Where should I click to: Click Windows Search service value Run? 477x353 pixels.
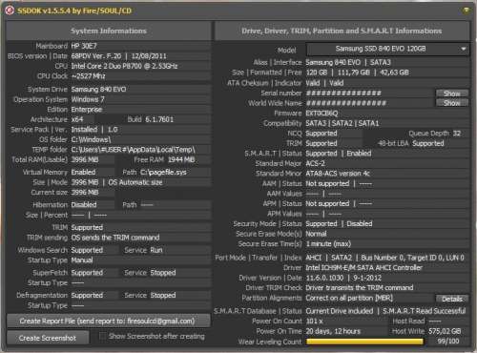(156, 250)
